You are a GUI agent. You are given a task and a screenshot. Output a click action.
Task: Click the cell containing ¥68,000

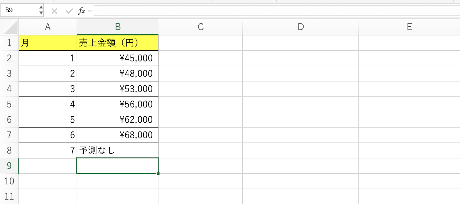[x=118, y=135]
